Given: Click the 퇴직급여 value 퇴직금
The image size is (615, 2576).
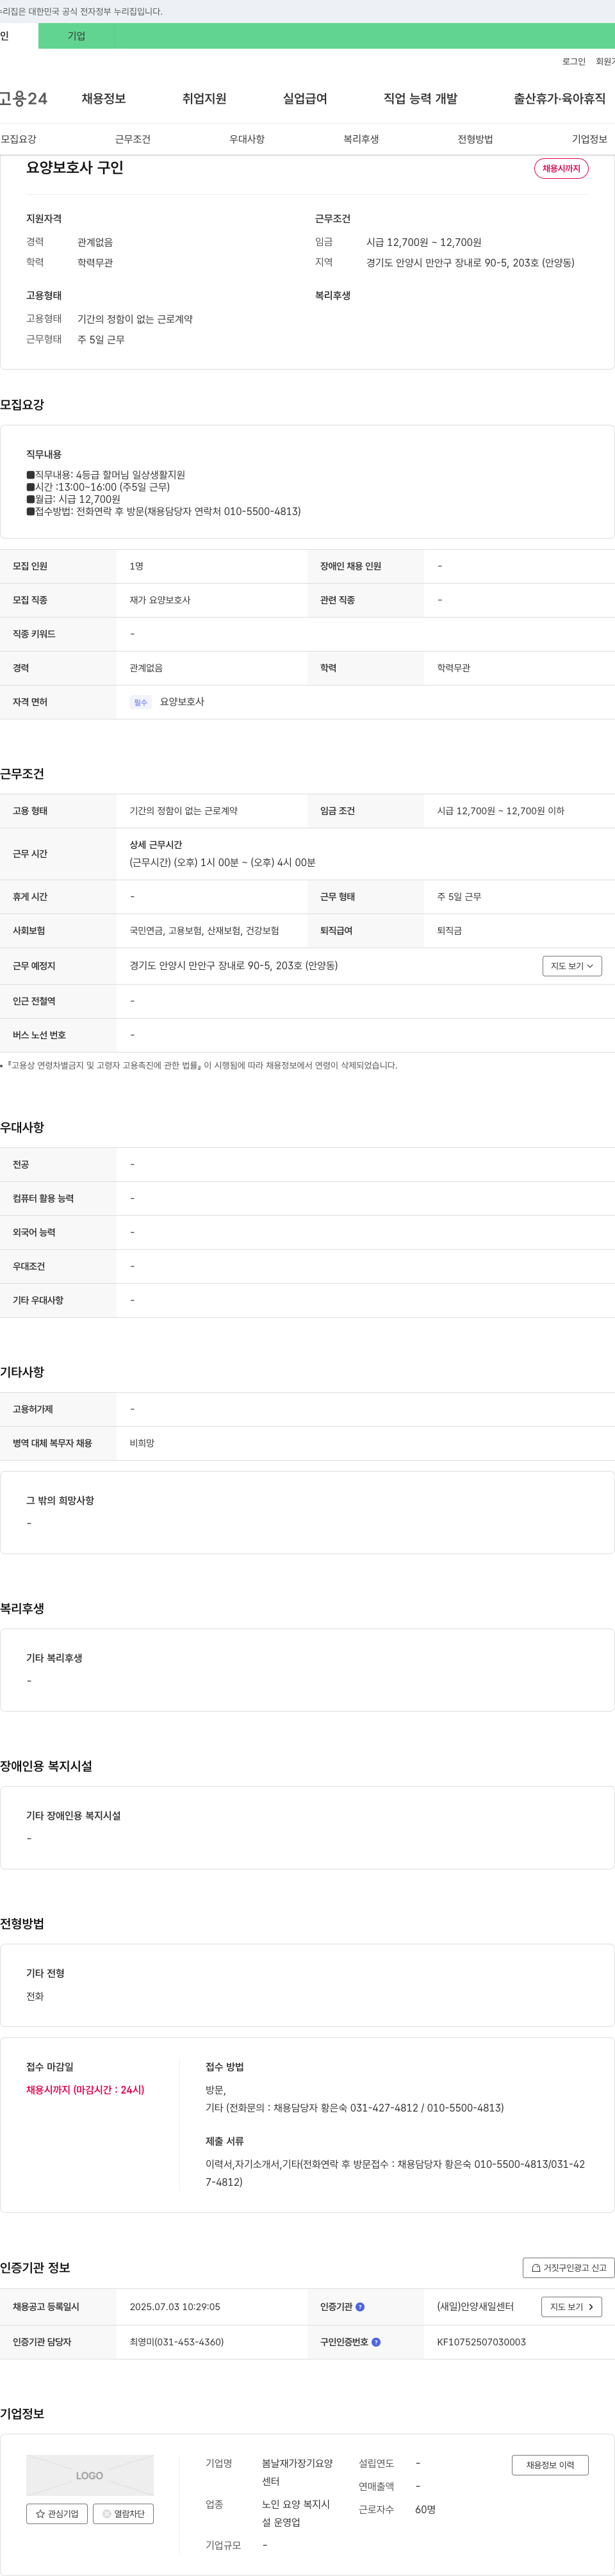Looking at the screenshot, I should pyautogui.click(x=449, y=931).
